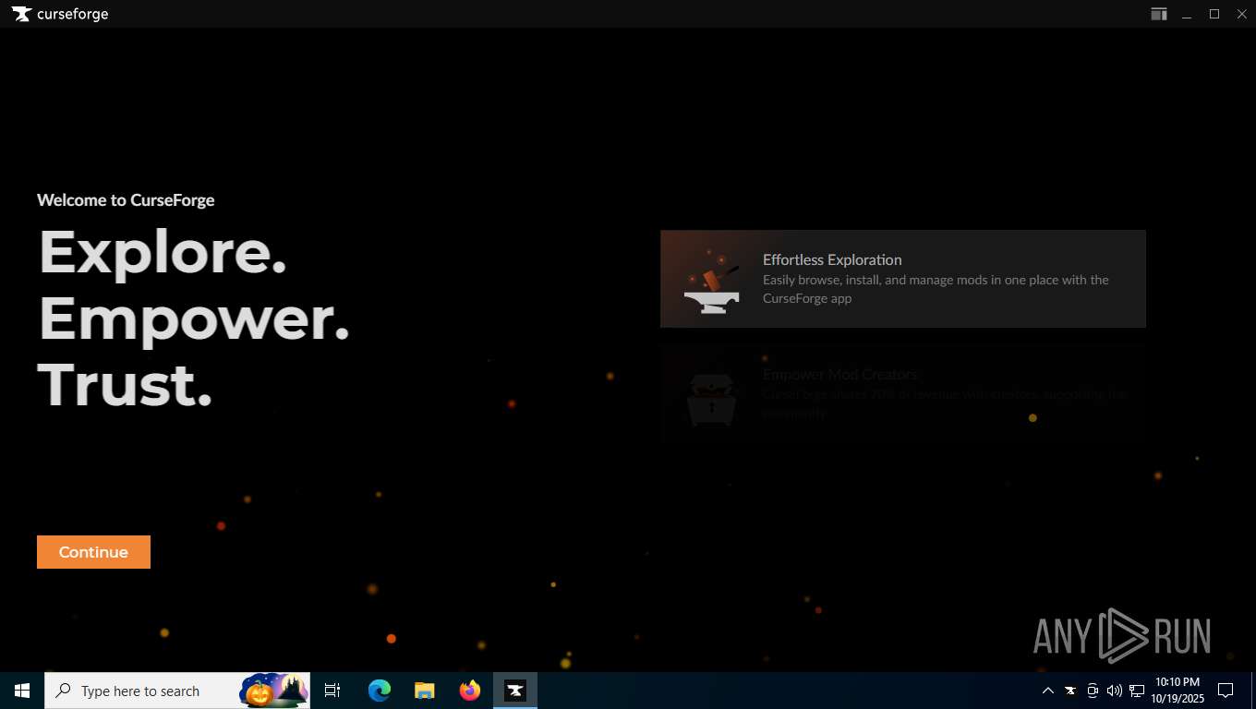Viewport: 1256px width, 709px height.
Task: Click the CurseForge system tray icon
Action: 1070,691
